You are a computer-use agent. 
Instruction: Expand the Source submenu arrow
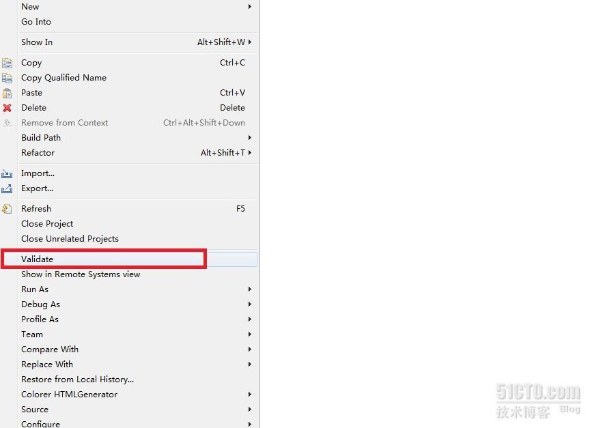(x=249, y=409)
